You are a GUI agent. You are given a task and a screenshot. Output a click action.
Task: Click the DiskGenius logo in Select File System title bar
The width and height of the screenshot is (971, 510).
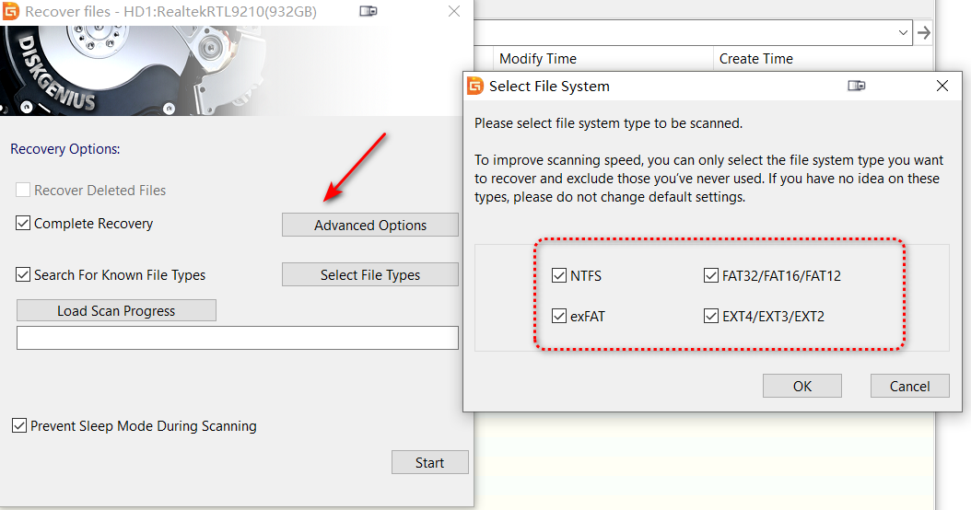(x=475, y=86)
